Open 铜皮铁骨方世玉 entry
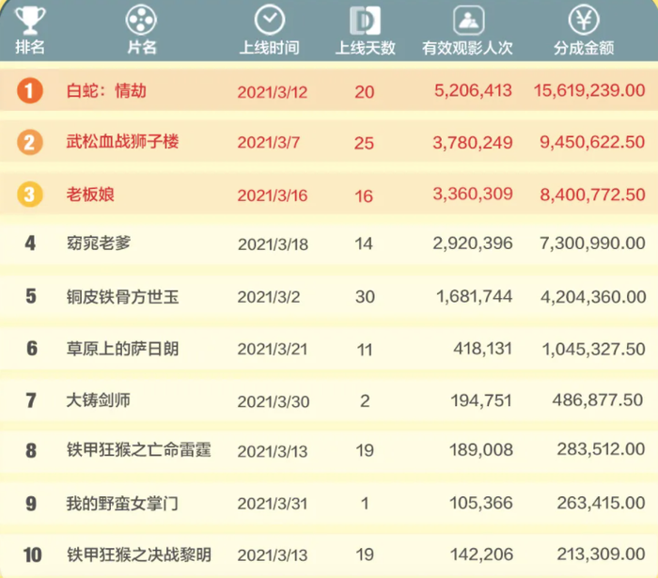 pos(122,297)
